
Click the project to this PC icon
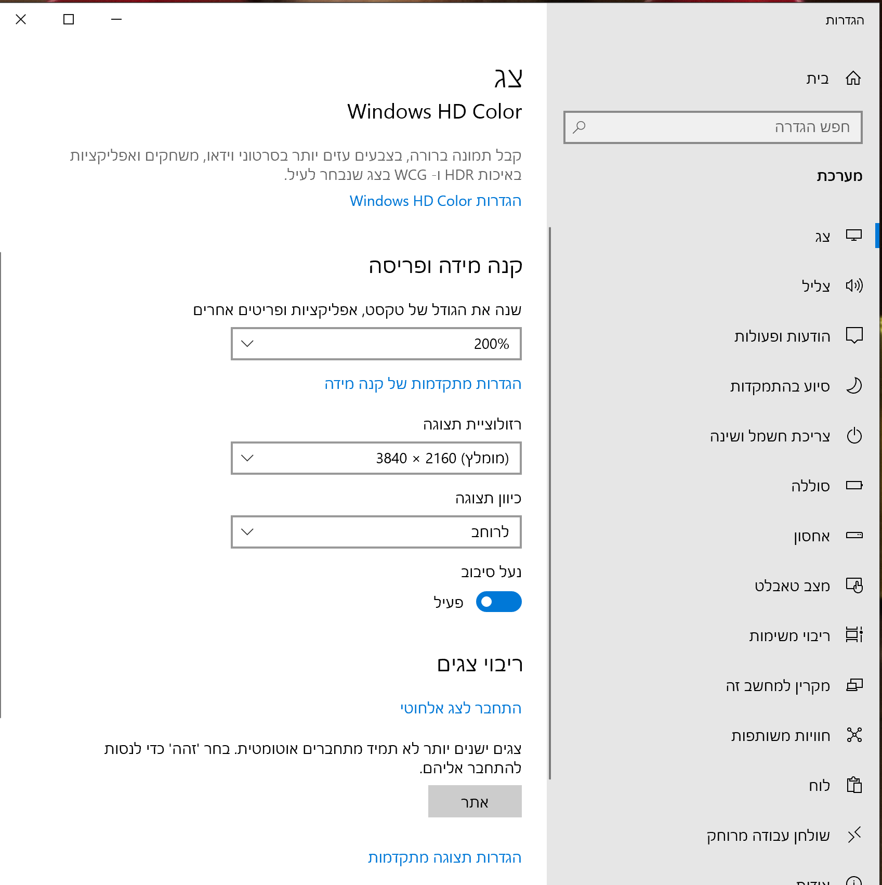854,685
